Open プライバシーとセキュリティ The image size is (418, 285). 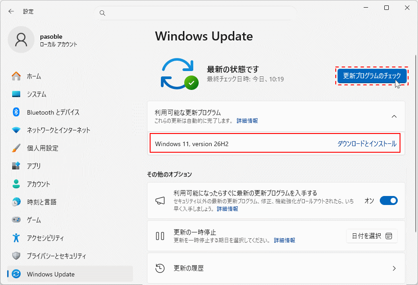click(56, 256)
